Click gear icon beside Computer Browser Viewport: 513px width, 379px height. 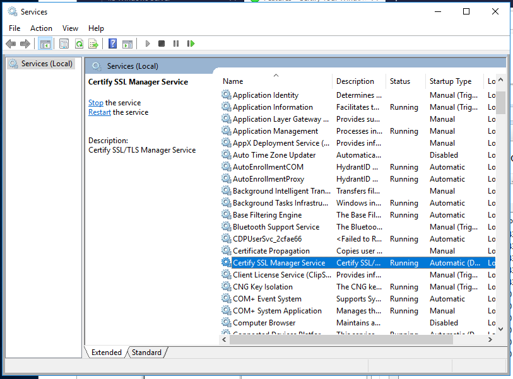[x=226, y=322]
